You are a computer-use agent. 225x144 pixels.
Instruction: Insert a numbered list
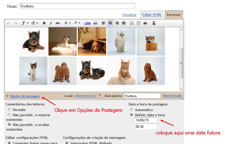coord(132,23)
